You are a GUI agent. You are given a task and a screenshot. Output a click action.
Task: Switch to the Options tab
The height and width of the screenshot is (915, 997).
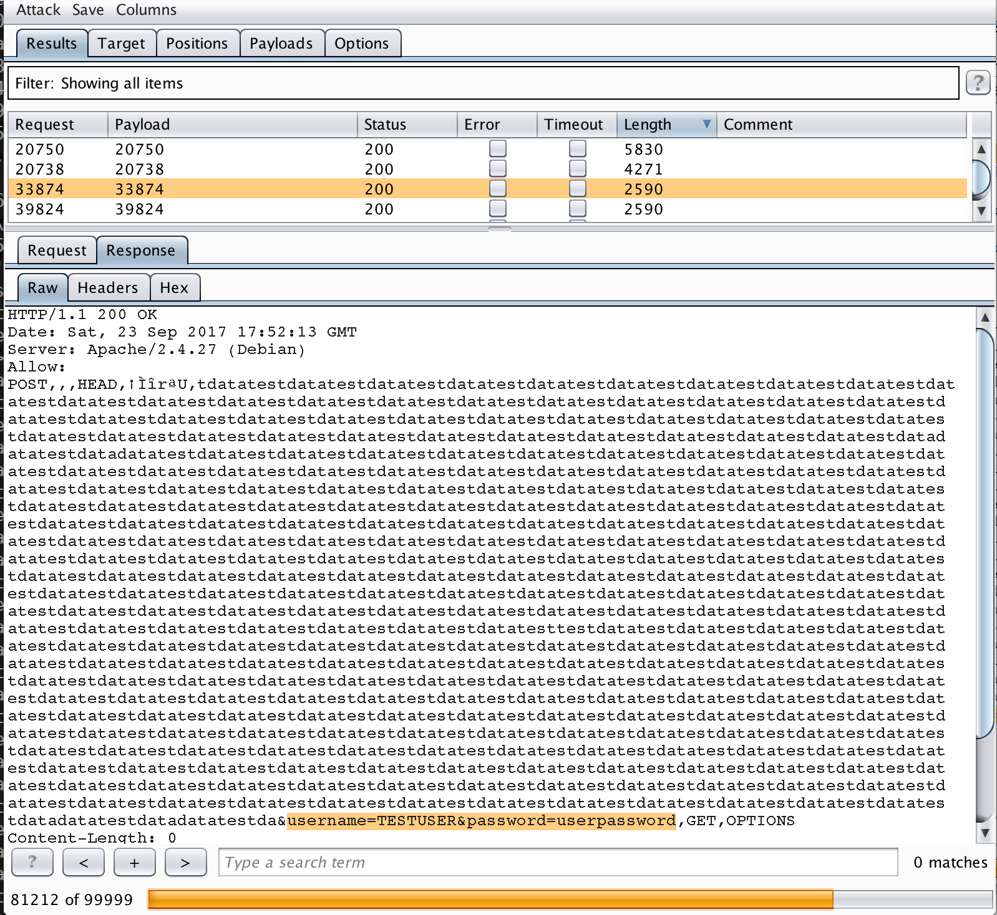(362, 44)
